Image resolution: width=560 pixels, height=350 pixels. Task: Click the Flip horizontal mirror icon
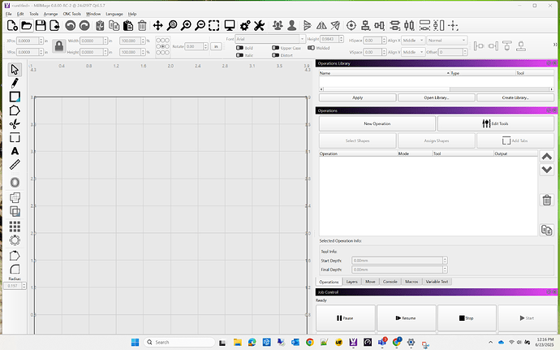coord(321,25)
